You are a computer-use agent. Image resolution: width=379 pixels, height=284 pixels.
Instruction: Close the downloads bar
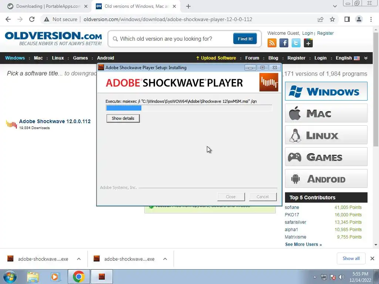tap(372, 258)
